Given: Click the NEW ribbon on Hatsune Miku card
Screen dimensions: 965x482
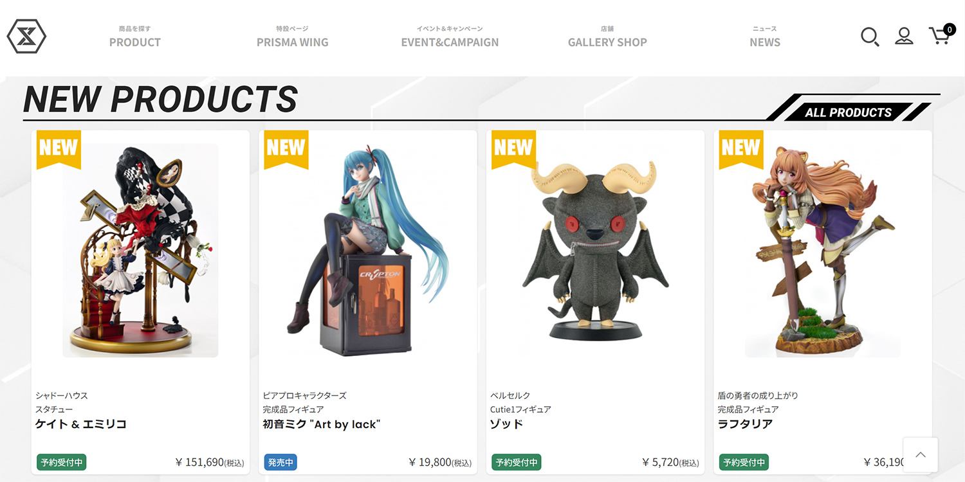Looking at the screenshot, I should pyautogui.click(x=286, y=149).
